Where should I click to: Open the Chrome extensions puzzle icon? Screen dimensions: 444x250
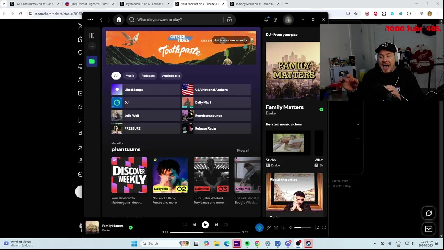coord(409,14)
